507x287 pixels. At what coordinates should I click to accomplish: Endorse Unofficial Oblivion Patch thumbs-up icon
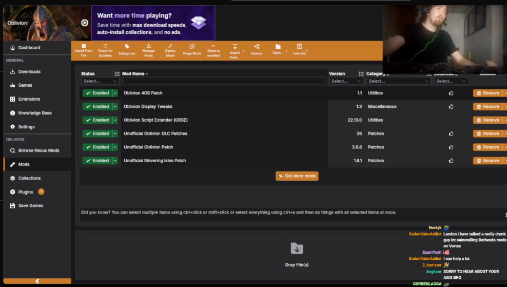coord(451,147)
